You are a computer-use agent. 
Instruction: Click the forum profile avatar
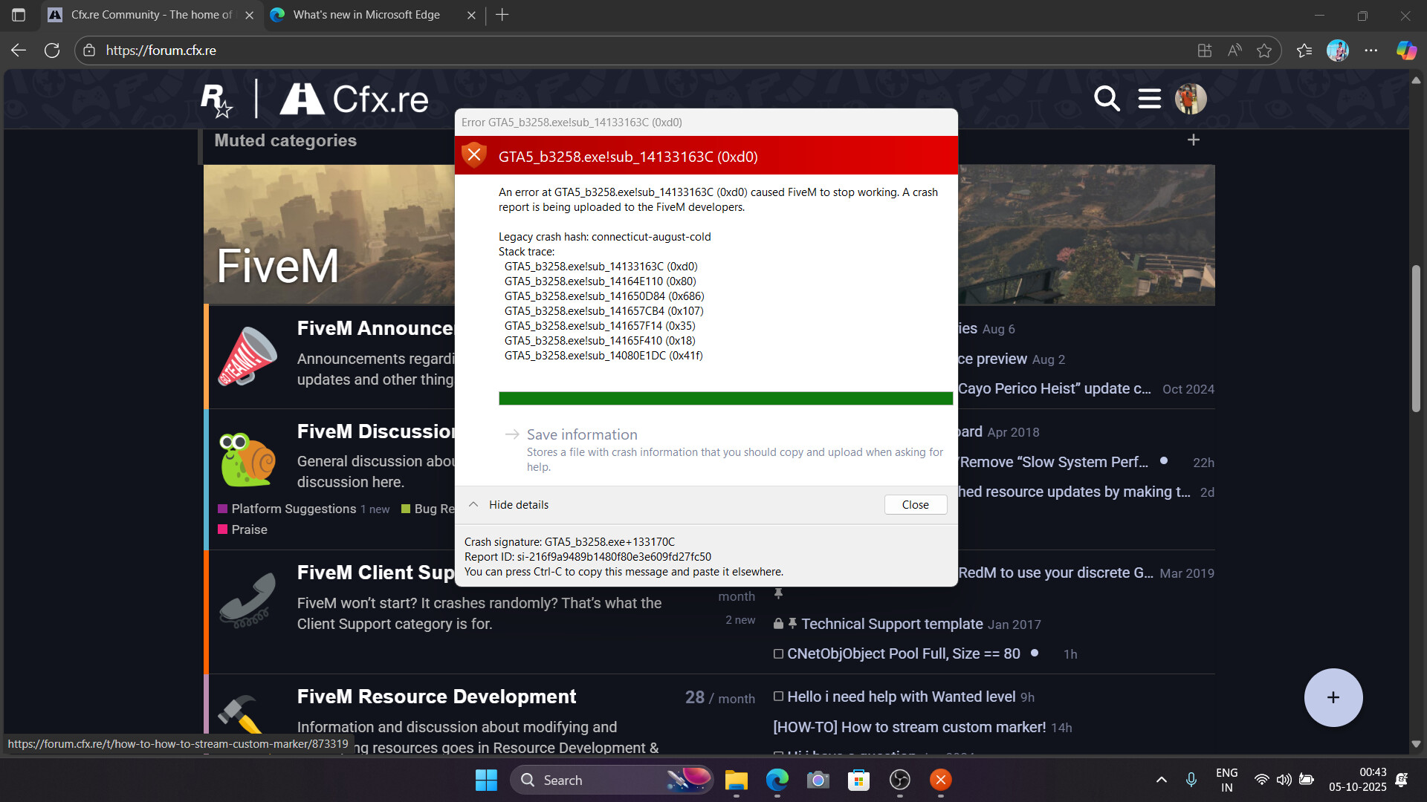click(x=1191, y=99)
